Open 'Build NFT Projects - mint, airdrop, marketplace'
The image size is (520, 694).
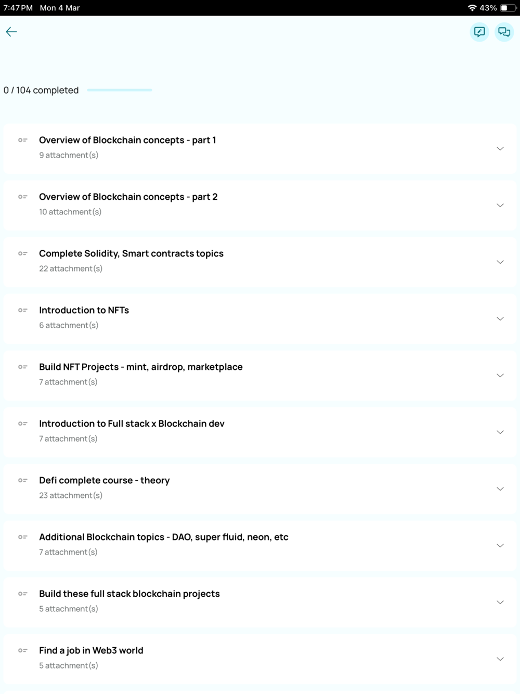pos(141,367)
